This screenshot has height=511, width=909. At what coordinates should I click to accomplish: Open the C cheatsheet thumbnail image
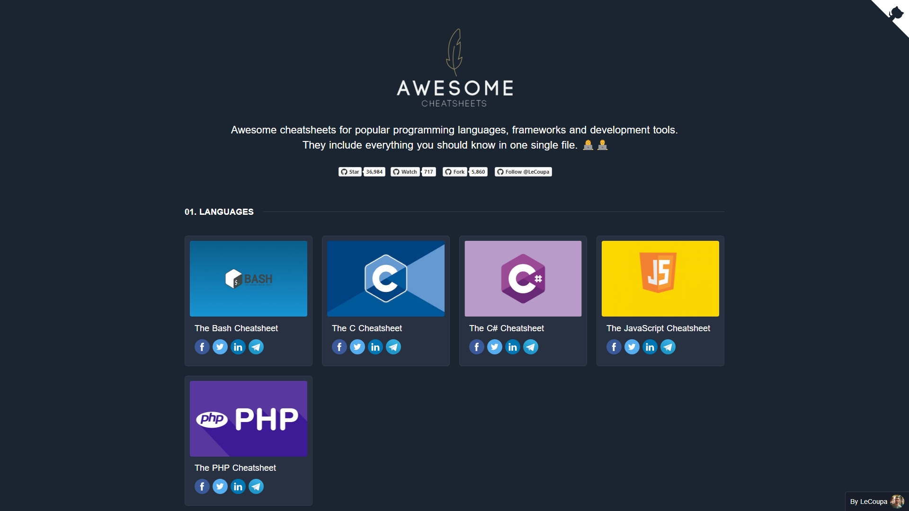point(386,279)
